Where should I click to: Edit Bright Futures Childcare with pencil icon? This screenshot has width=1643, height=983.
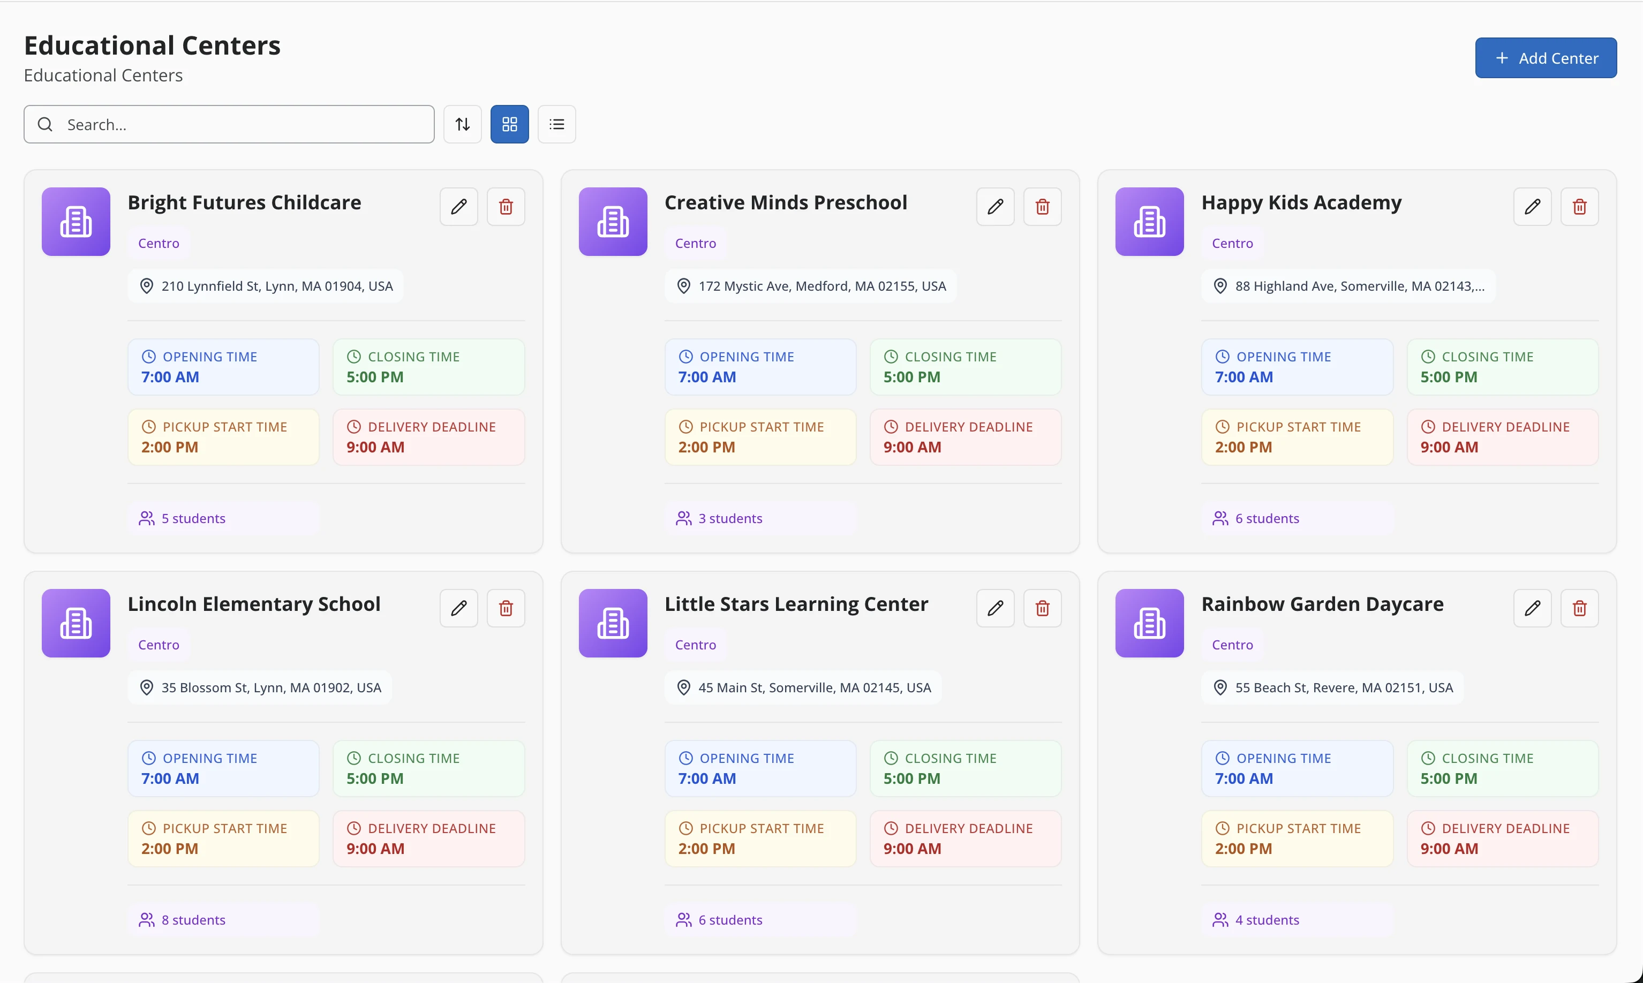(x=458, y=207)
